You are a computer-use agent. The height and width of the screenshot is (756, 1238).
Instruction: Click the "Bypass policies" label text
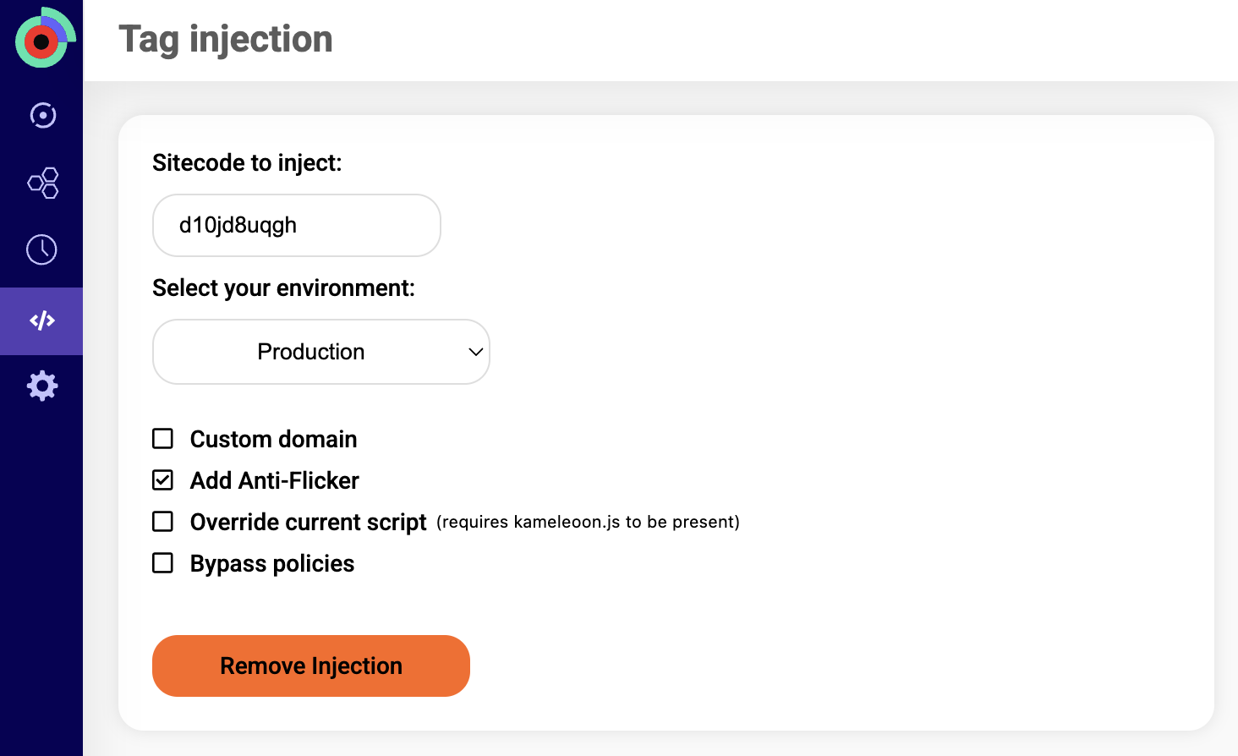pyautogui.click(x=271, y=563)
